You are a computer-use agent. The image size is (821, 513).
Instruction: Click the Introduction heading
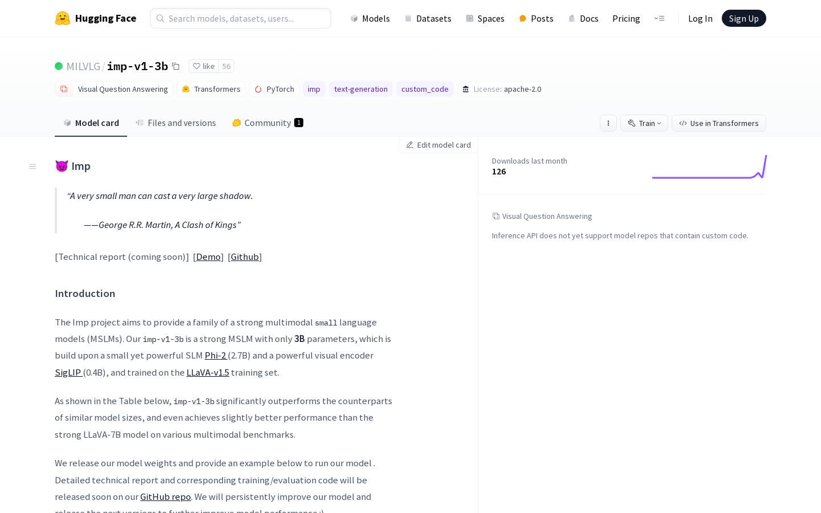click(x=85, y=294)
